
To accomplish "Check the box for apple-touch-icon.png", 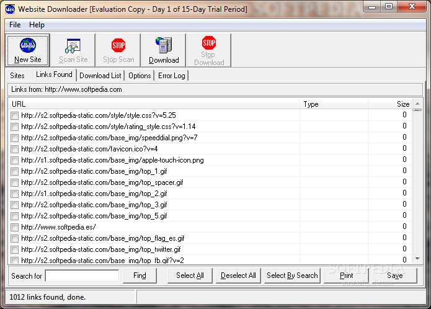I will click(14, 160).
